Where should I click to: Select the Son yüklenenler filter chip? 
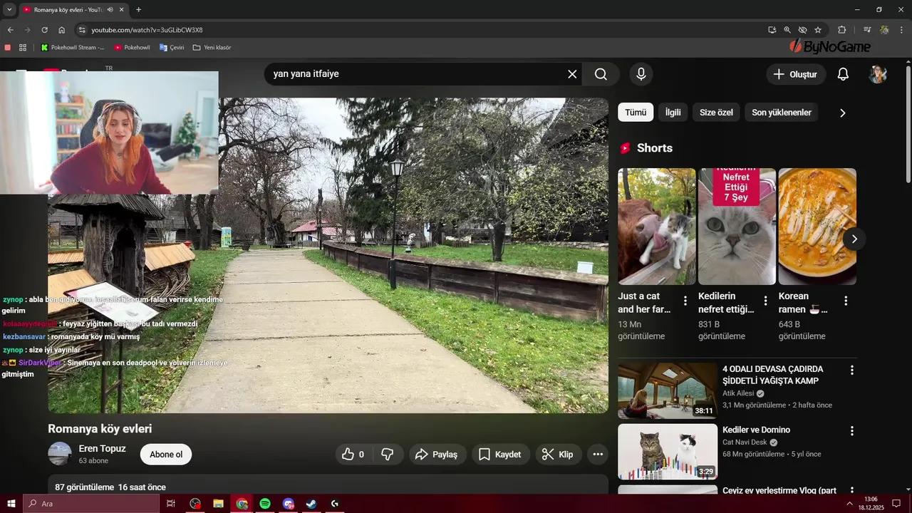tap(782, 113)
